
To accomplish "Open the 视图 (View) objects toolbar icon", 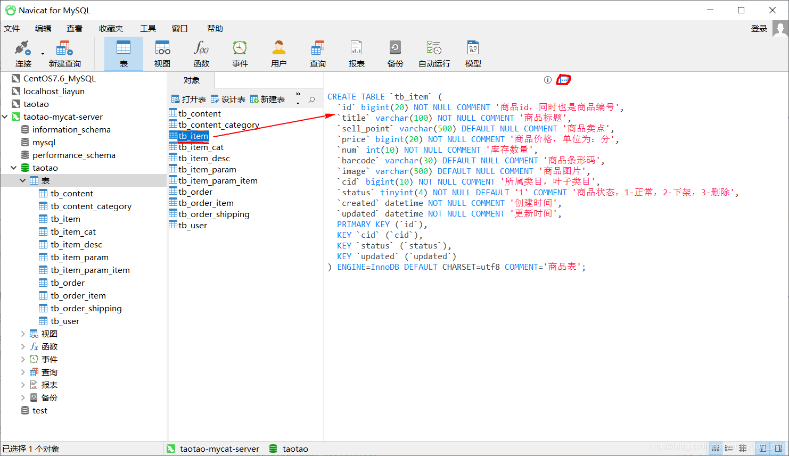I will click(x=162, y=54).
